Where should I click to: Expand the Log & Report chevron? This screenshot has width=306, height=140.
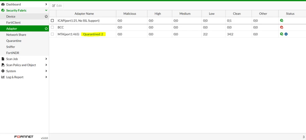(x=46, y=77)
